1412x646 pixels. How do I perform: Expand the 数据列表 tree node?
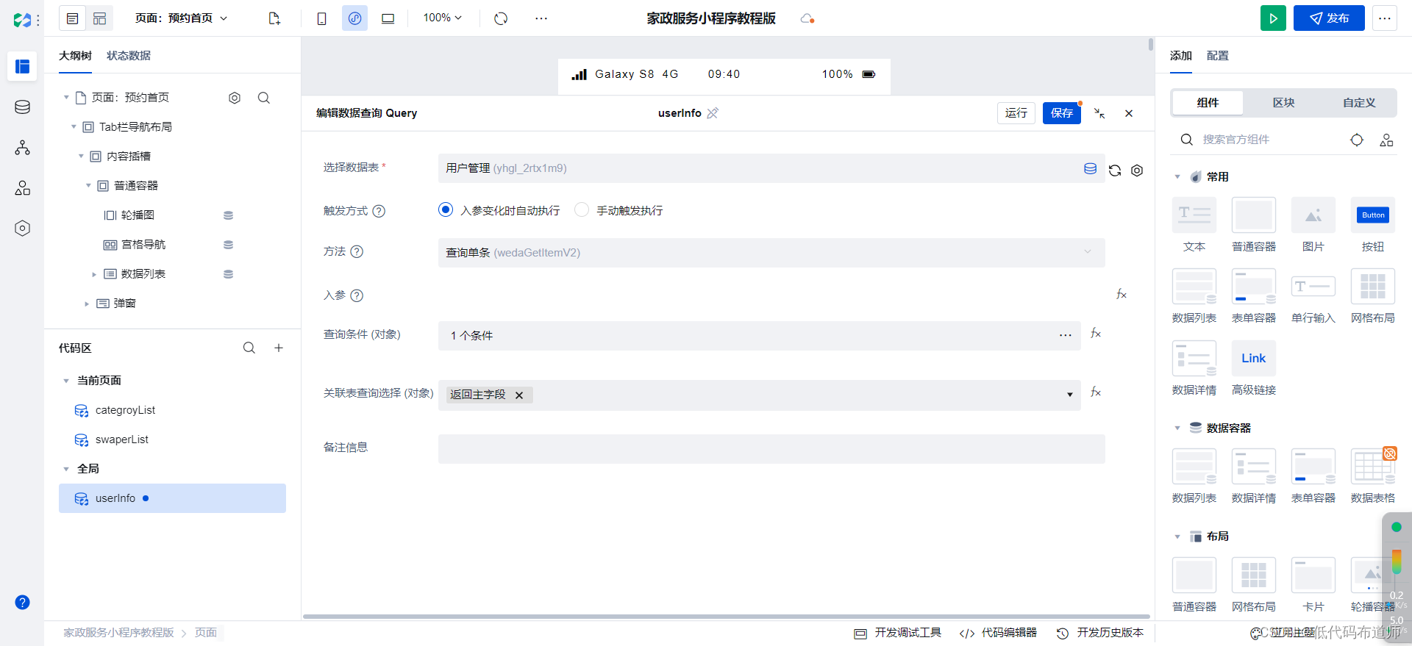point(94,274)
